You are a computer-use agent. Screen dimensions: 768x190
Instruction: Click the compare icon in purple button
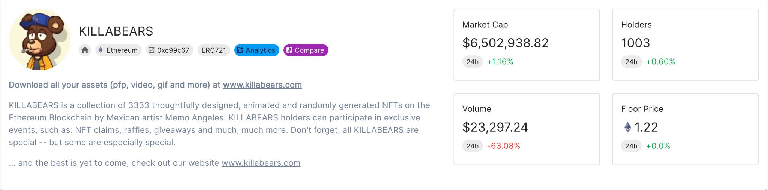coord(289,50)
